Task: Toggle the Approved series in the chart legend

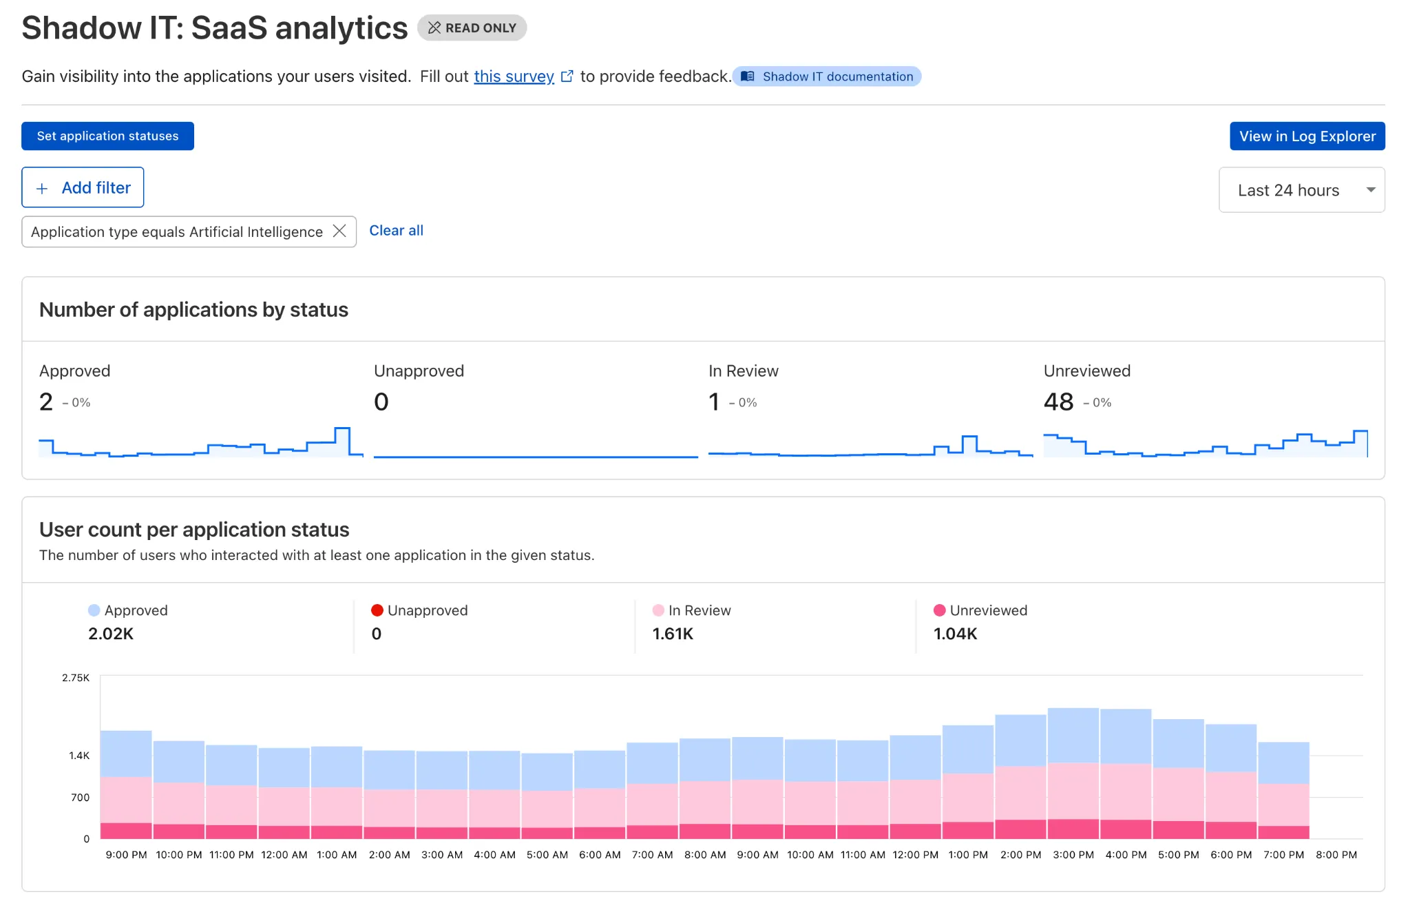Action: point(136,610)
